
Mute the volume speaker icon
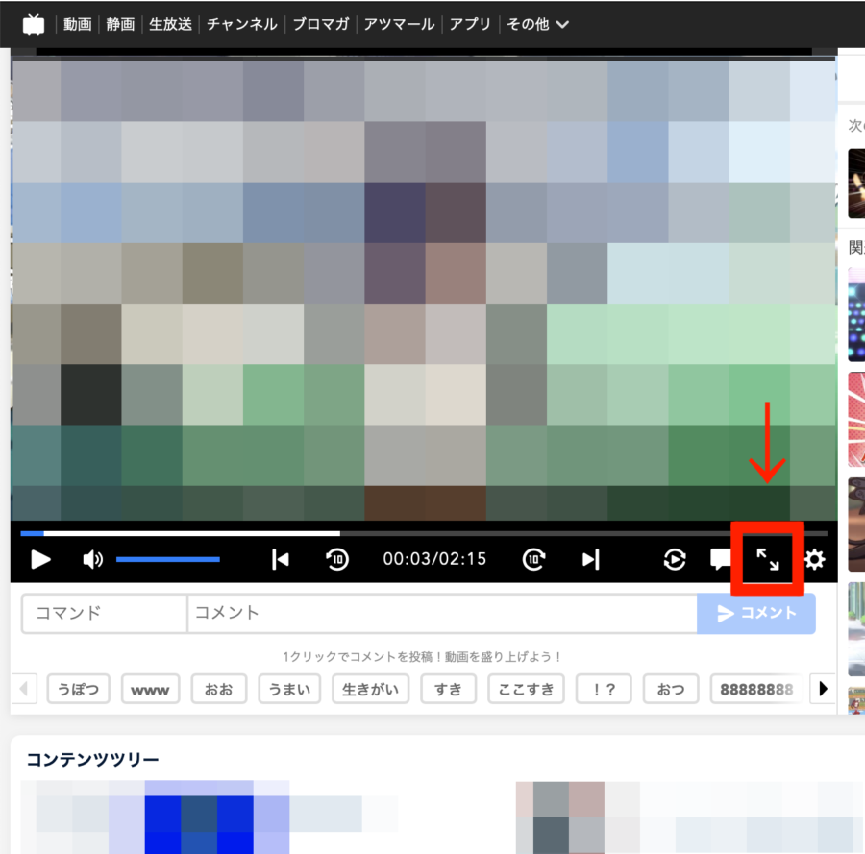(92, 560)
